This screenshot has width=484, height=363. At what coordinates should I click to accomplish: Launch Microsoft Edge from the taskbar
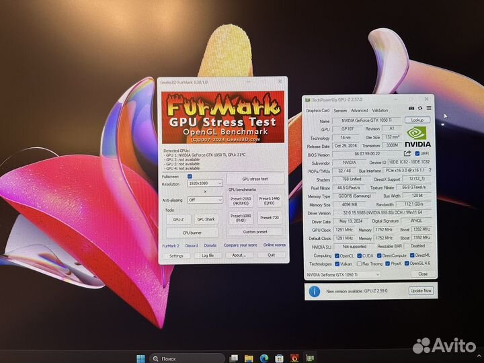pos(264,358)
